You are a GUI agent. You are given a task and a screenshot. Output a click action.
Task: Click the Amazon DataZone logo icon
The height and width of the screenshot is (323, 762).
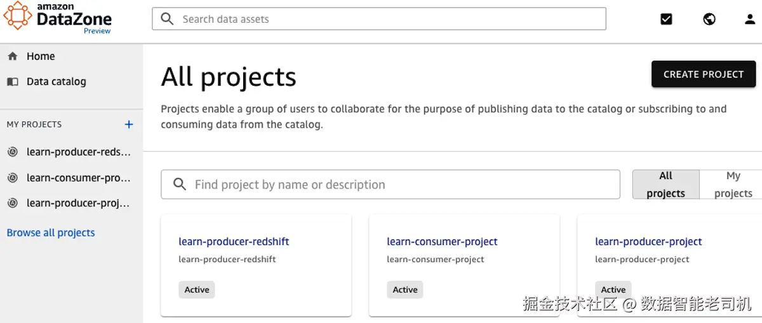click(17, 15)
